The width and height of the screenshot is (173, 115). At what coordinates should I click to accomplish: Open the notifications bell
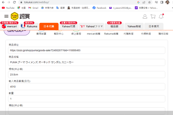pyautogui.click(x=161, y=16)
